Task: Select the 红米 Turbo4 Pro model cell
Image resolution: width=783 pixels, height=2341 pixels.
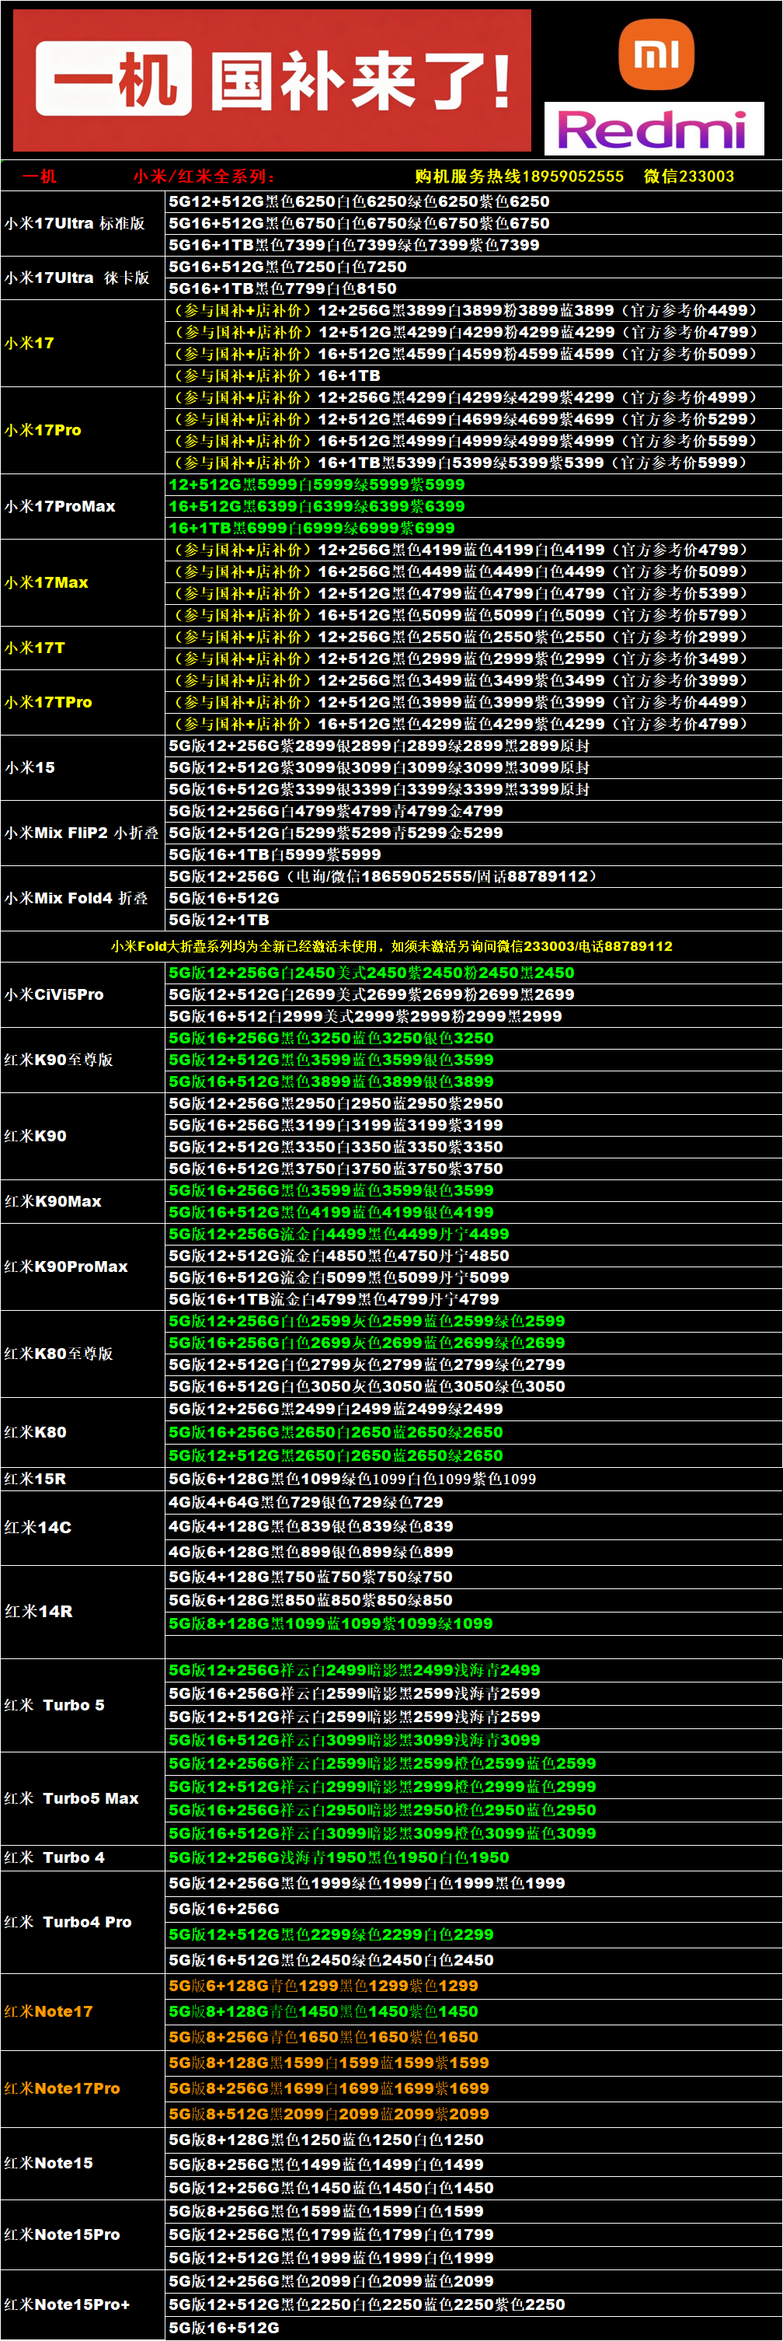Action: 82,1923
